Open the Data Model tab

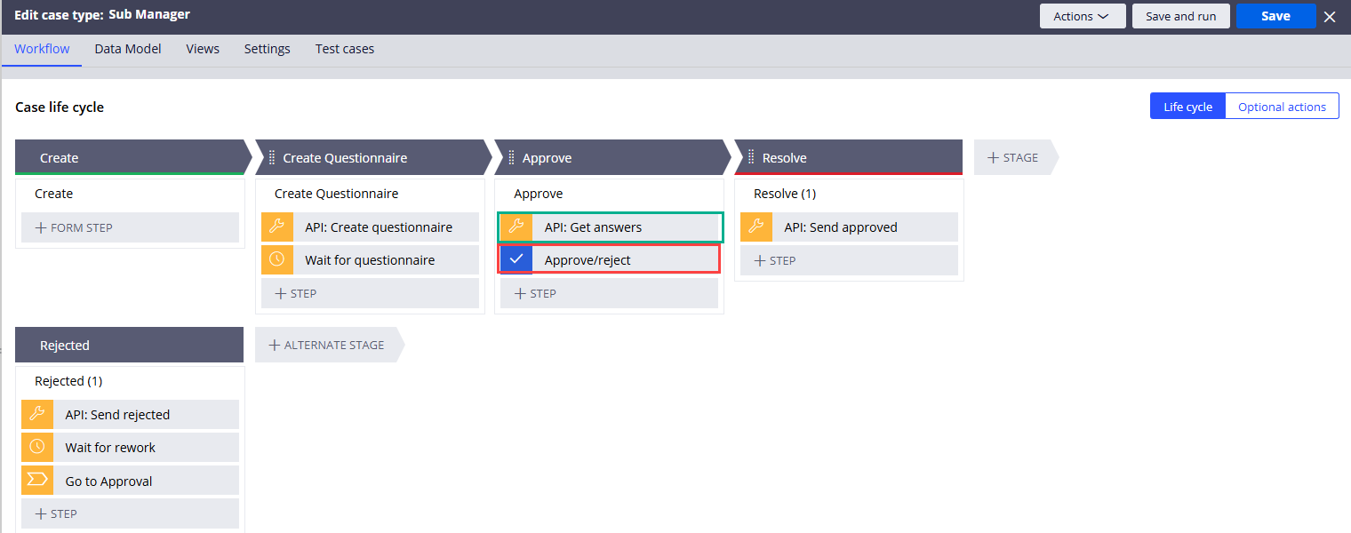point(128,49)
